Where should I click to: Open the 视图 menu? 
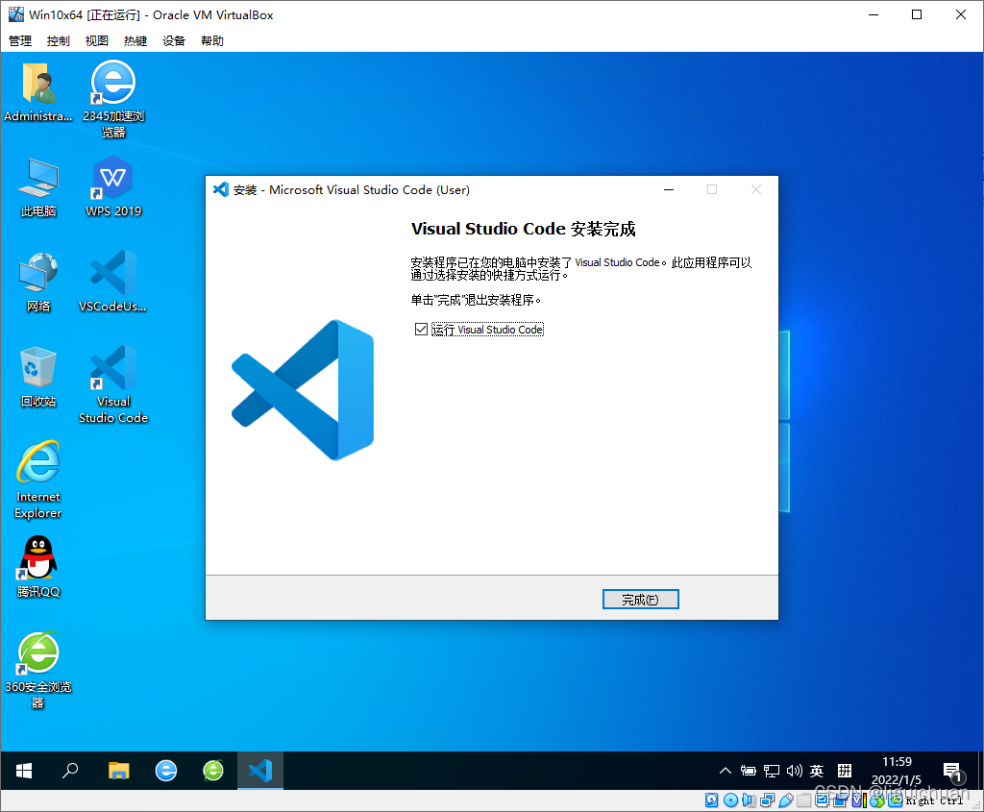(x=97, y=40)
